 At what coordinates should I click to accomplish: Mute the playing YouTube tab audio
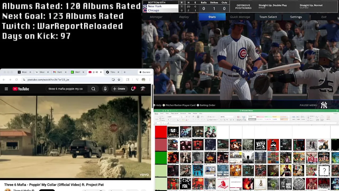[97, 72]
